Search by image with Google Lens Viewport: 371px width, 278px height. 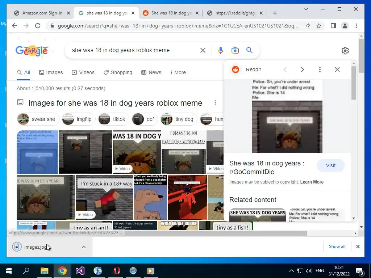point(235,50)
